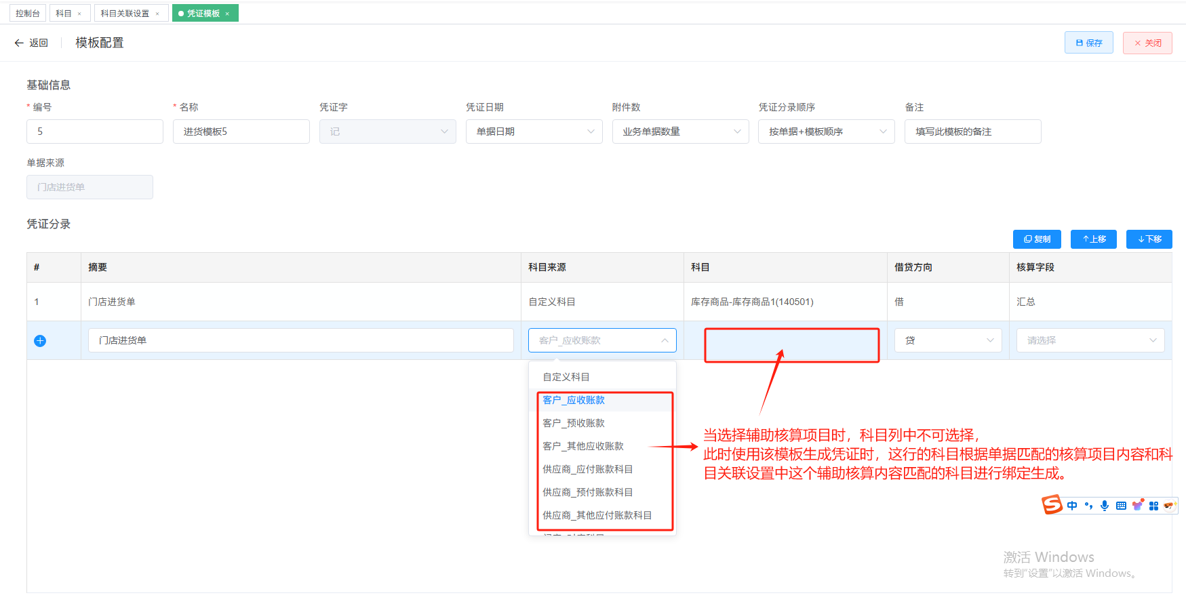Viewport: 1186px width, 606px height.
Task: Open the Sogou toolbox grid icon
Action: click(x=1153, y=506)
